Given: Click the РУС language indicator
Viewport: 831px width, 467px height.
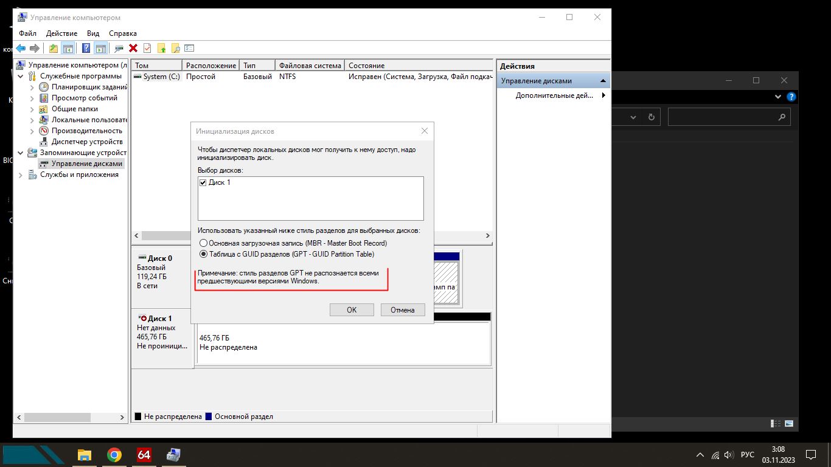Looking at the screenshot, I should click(x=748, y=455).
